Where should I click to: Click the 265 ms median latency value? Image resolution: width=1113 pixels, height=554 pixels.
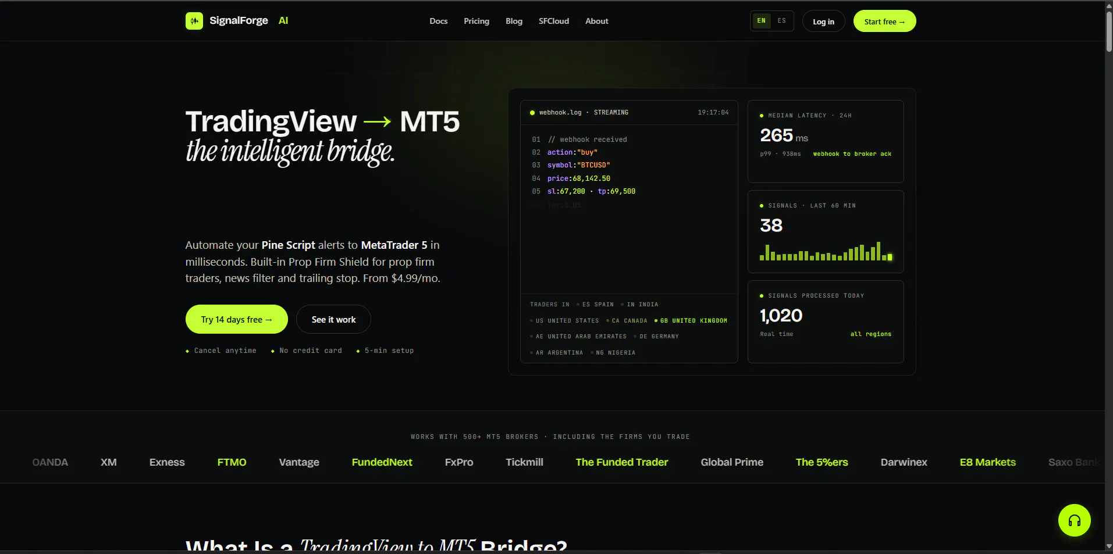click(784, 135)
